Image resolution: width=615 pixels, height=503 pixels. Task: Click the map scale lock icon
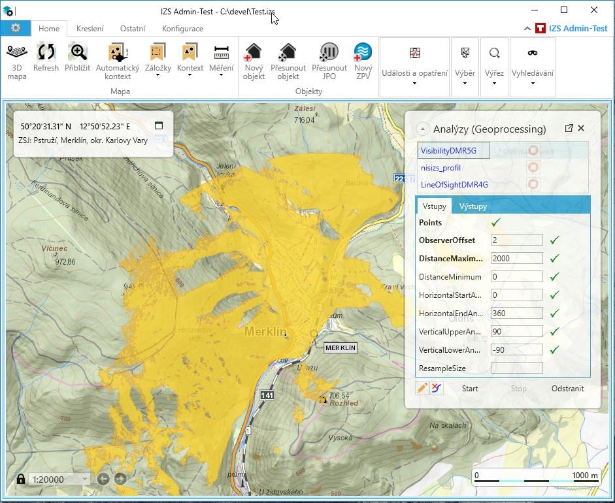[21, 479]
